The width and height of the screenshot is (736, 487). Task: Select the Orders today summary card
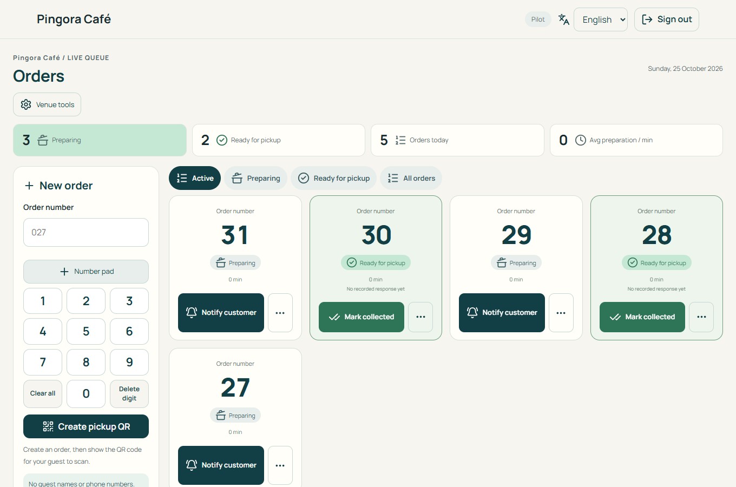tap(457, 140)
